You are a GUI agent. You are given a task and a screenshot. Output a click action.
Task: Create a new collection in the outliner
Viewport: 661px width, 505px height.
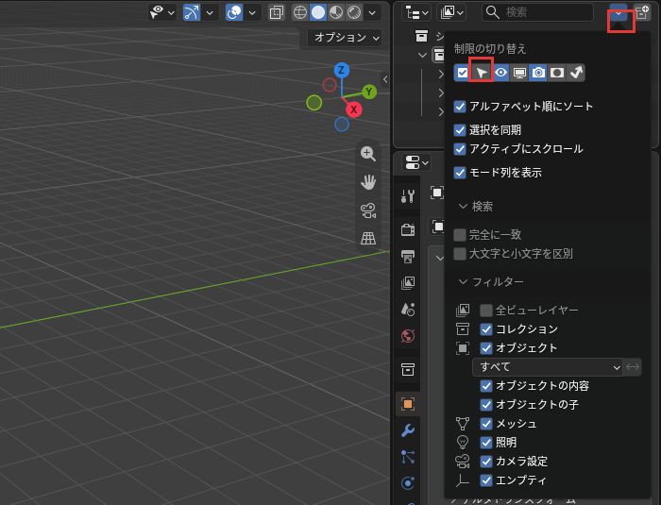pos(642,12)
